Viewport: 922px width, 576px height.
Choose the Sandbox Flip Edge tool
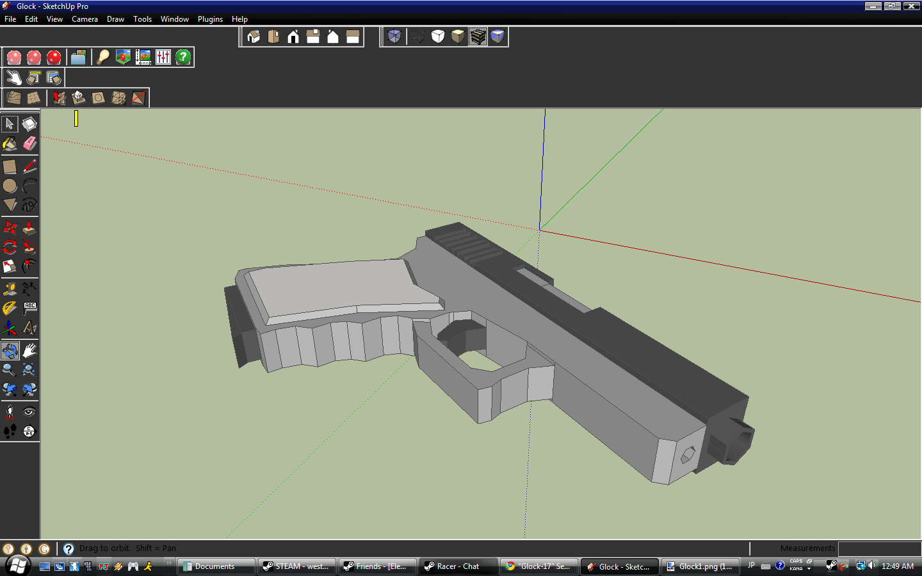[138, 97]
